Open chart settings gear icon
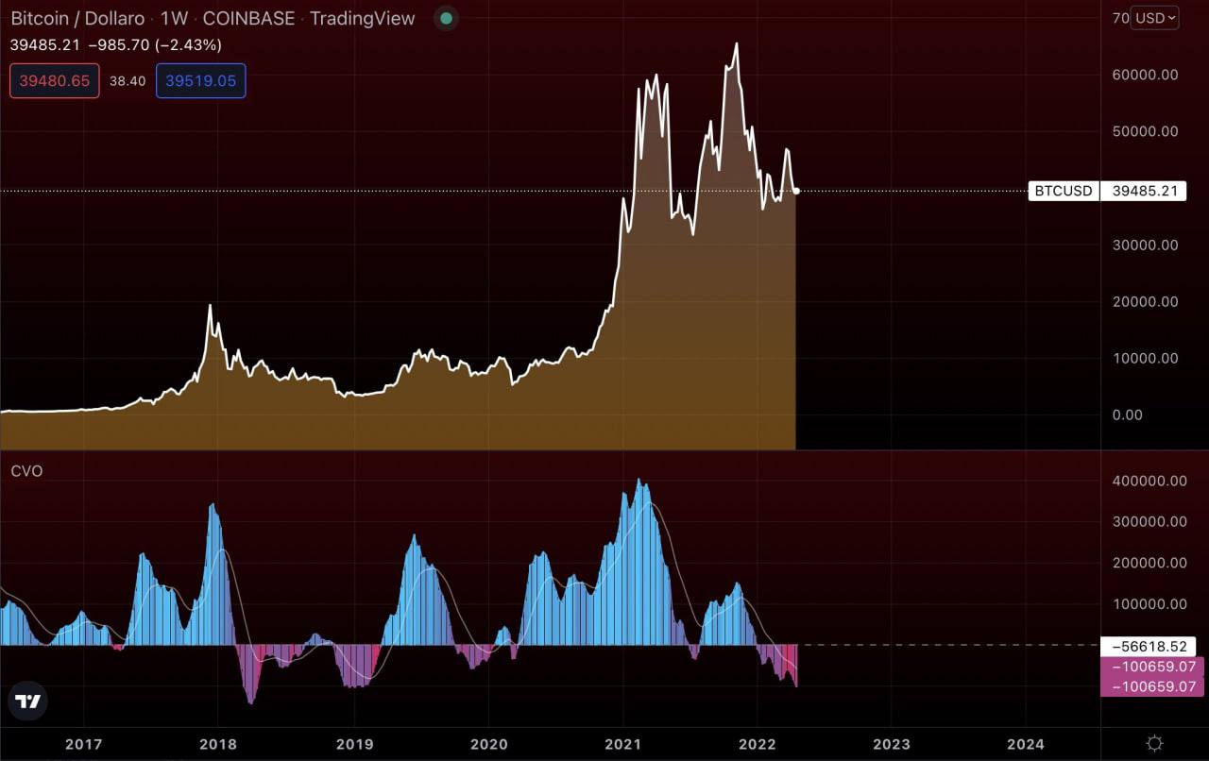Screen dimensions: 1209x761 (1154, 743)
